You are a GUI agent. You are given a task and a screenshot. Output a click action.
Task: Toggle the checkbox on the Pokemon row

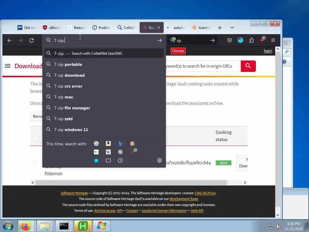point(35,163)
